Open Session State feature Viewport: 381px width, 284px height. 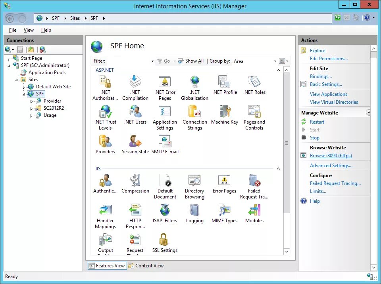click(x=135, y=144)
